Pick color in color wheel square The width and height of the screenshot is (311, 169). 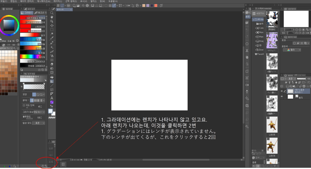9,26
